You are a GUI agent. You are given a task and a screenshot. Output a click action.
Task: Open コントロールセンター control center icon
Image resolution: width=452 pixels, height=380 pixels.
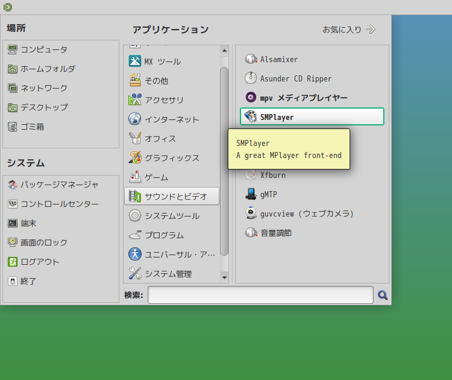[13, 204]
